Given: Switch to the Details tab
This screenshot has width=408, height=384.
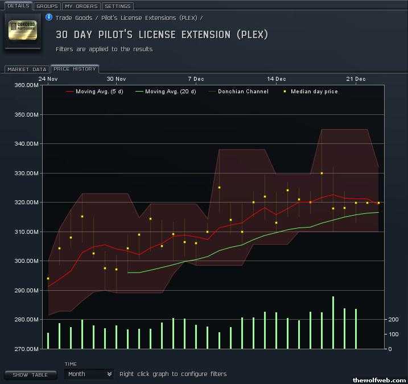Looking at the screenshot, I should [x=18, y=6].
